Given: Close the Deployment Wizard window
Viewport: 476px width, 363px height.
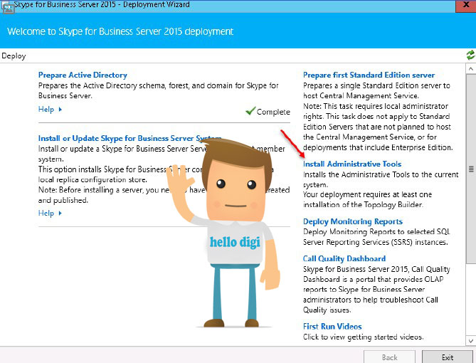Looking at the screenshot, I should (465, 6).
